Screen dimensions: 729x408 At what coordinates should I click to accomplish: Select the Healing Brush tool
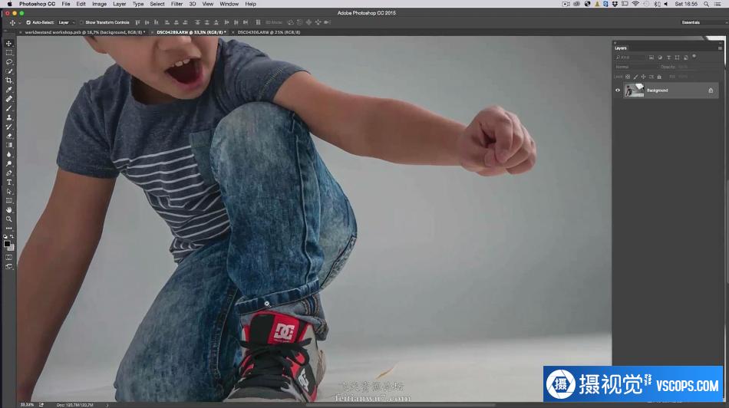[x=9, y=99]
